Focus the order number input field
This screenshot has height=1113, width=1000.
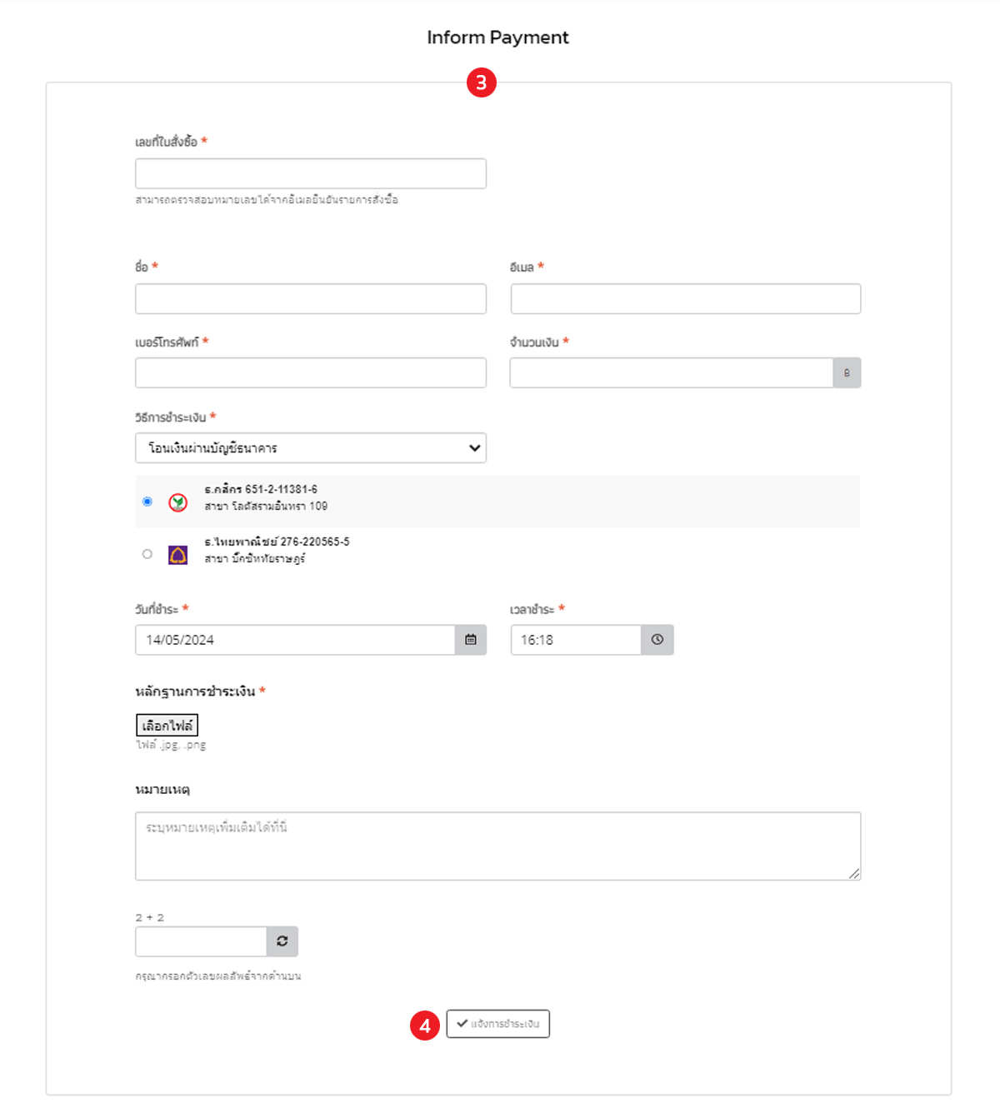[x=311, y=174]
